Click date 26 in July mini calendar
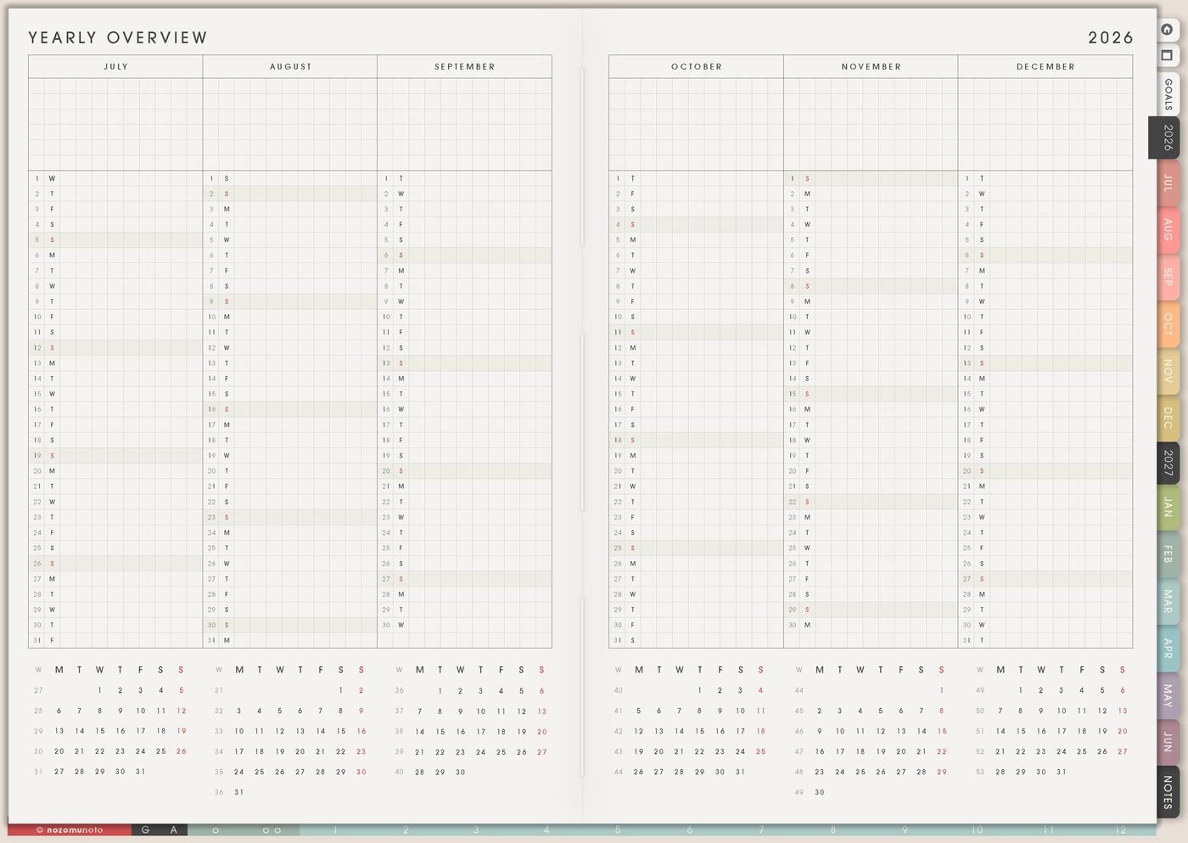Image resolution: width=1188 pixels, height=843 pixels. coord(181,751)
